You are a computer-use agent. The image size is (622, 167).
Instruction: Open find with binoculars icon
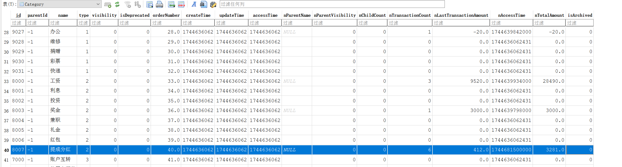pos(203,4)
